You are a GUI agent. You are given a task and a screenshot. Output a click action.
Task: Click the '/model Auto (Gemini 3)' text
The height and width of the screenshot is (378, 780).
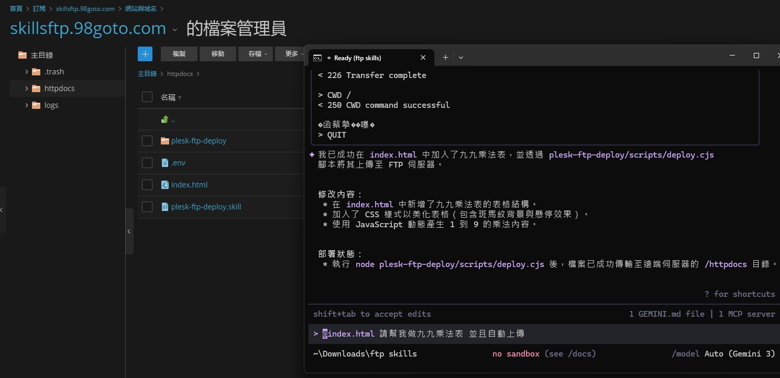(723, 354)
